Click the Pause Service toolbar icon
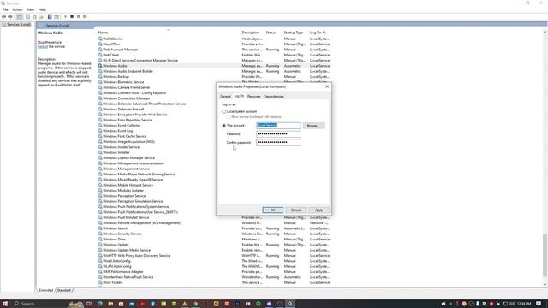The height and width of the screenshot is (308, 548). [x=78, y=16]
